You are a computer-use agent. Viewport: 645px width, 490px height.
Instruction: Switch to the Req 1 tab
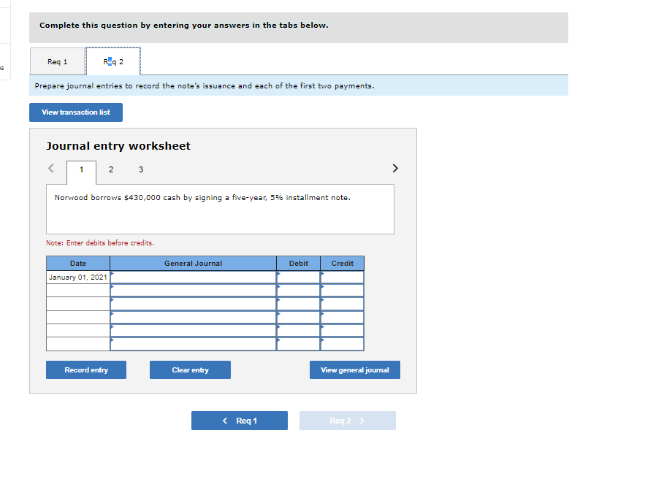[x=57, y=61]
